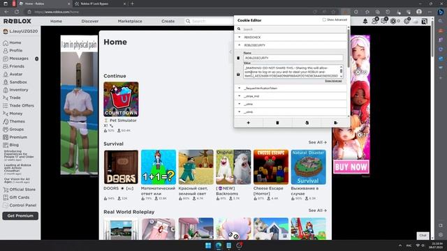Click the cookie Name input field
Screen dimensions: 447x251
pyautogui.click(x=293, y=58)
